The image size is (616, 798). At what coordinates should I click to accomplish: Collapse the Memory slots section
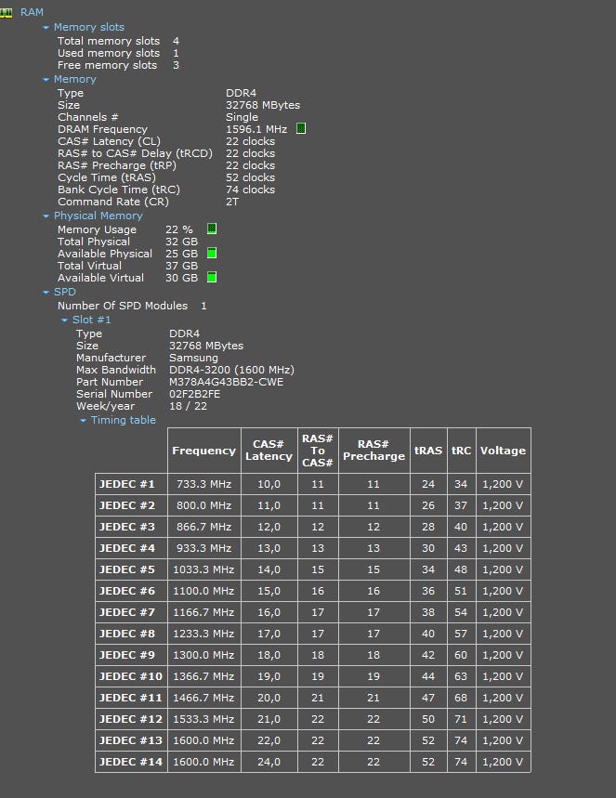(46, 28)
